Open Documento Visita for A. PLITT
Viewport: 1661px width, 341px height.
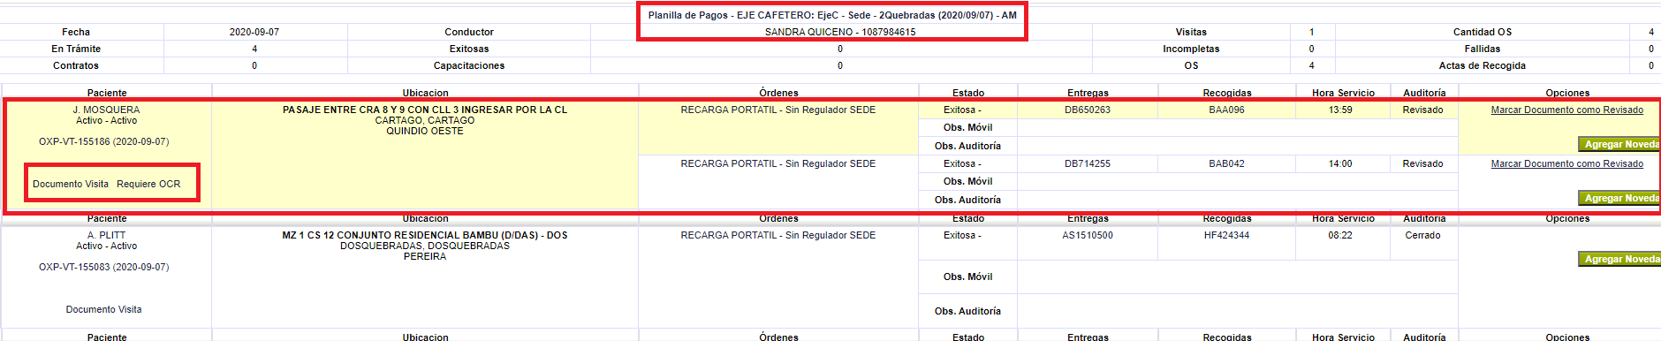pyautogui.click(x=103, y=310)
